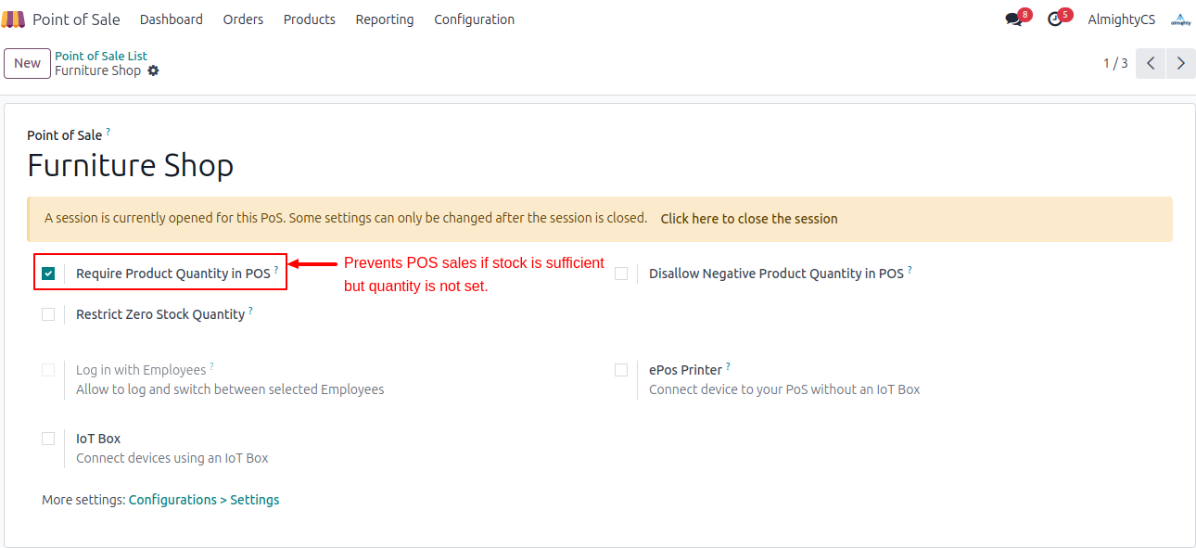
Task: Open the messages chat bubble icon
Action: point(1013,19)
